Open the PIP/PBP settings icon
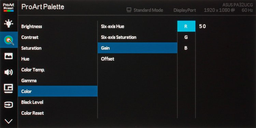Viewport: 256px width, 128px height. [x=9, y=89]
